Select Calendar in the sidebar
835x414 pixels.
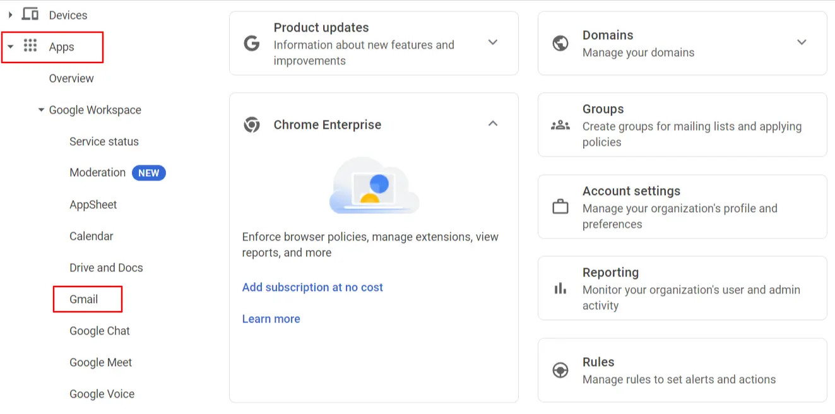91,235
